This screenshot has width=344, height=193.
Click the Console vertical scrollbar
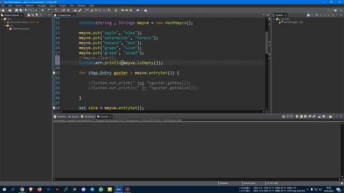(342, 151)
